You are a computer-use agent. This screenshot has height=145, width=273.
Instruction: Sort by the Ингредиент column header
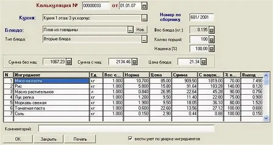tap(51, 75)
